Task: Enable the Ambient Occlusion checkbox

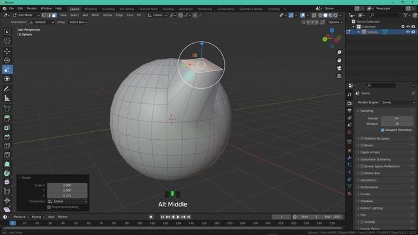Action: coord(362,138)
